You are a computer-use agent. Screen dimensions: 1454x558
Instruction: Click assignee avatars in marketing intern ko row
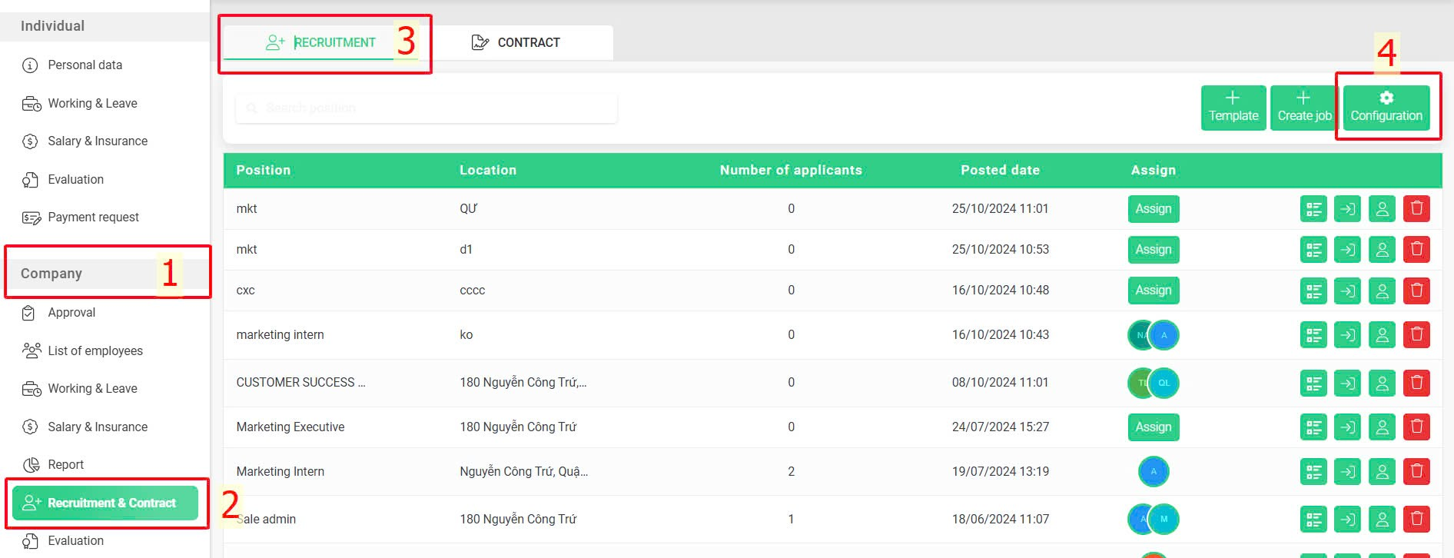coord(1154,335)
